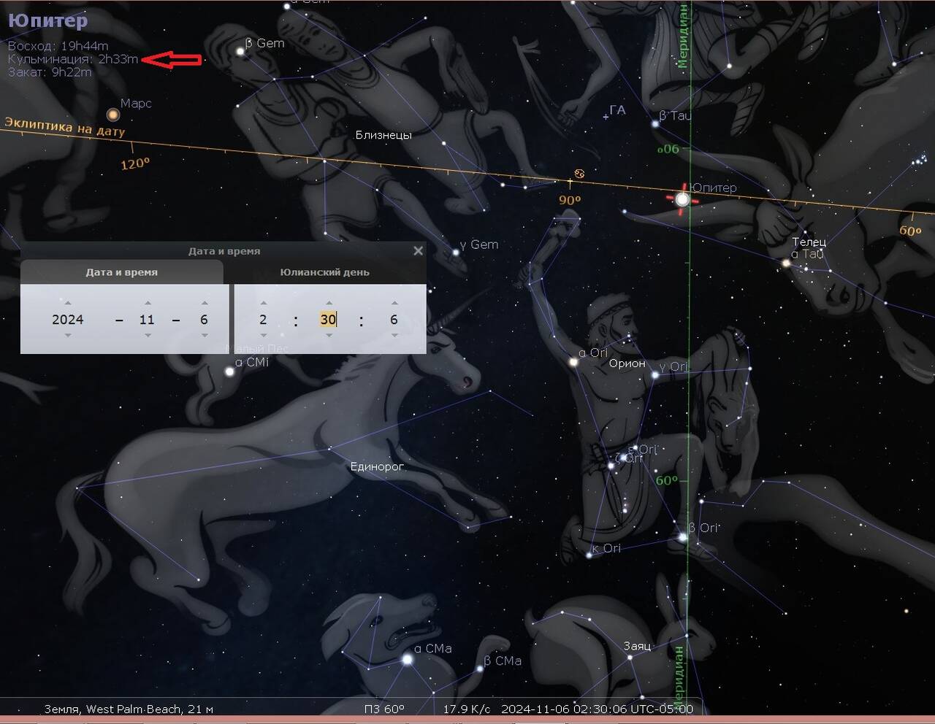The height and width of the screenshot is (724, 935).
Task: Click the day field showing 6
Action: coord(204,320)
